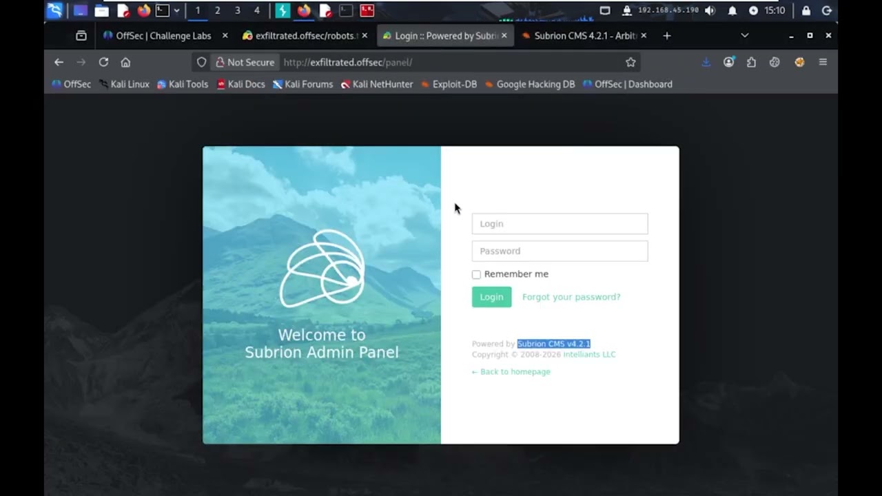
Task: Open the Kali Forums bookmark
Action: pyautogui.click(x=302, y=84)
